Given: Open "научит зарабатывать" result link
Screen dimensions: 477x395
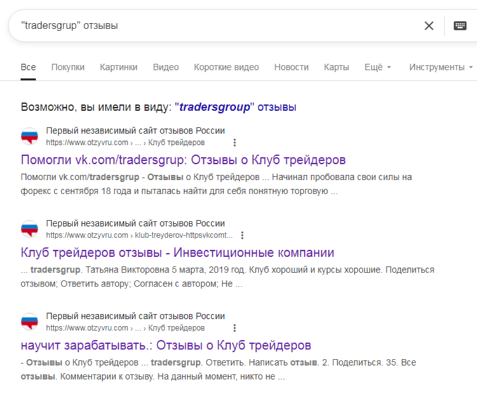Looking at the screenshot, I should click(166, 345).
